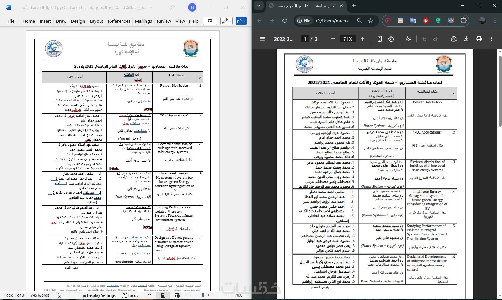Open a new Chrome tab
The width and height of the screenshot is (502, 300).
(354, 6)
